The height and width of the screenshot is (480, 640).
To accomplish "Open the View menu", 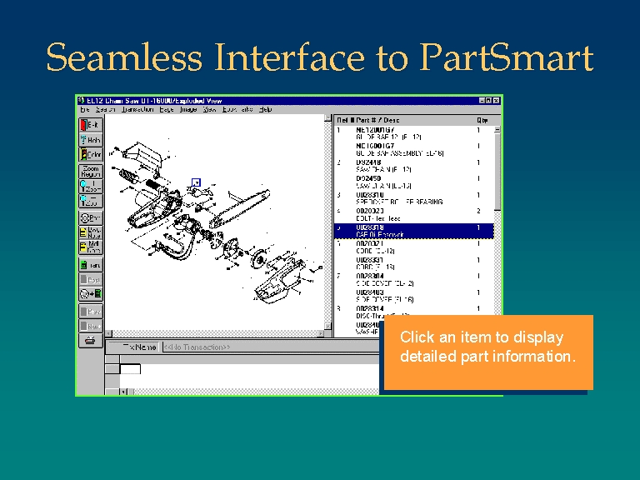I will [x=209, y=109].
